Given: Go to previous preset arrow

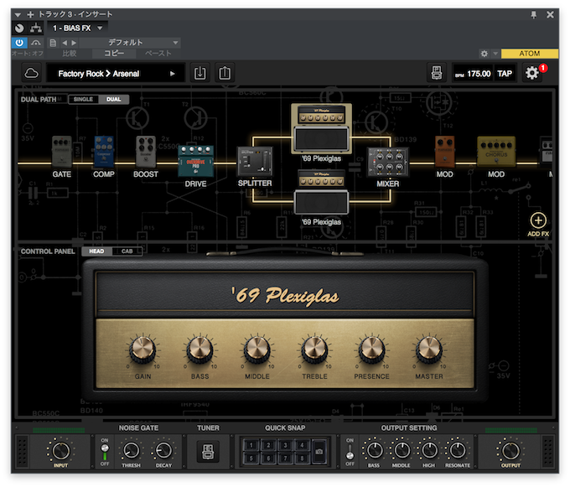Looking at the screenshot, I should point(65,43).
